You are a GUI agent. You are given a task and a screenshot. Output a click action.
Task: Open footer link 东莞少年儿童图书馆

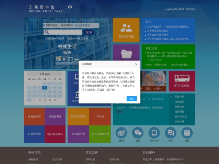[153, 159]
